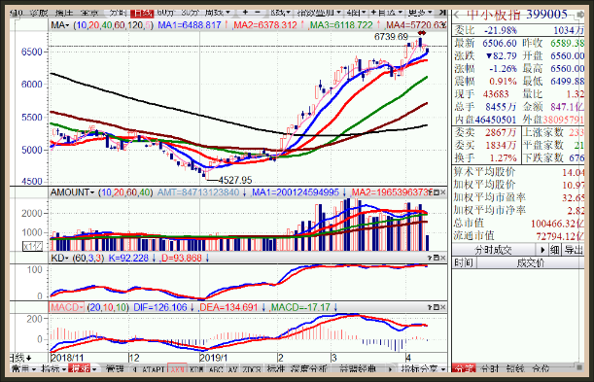Viewport: 594px width, 382px height.
Task: Click the MA1=6488.817 value
Action: [x=189, y=25]
